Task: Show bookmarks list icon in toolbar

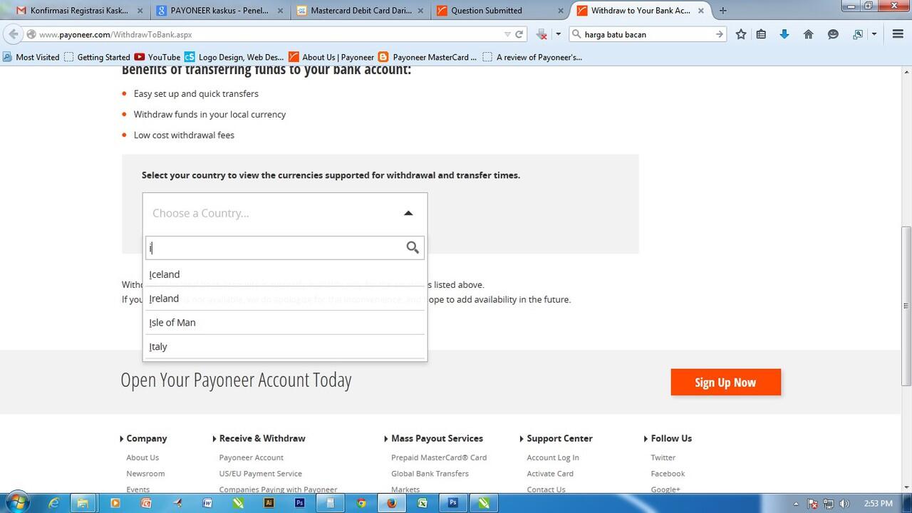Action: tap(761, 34)
